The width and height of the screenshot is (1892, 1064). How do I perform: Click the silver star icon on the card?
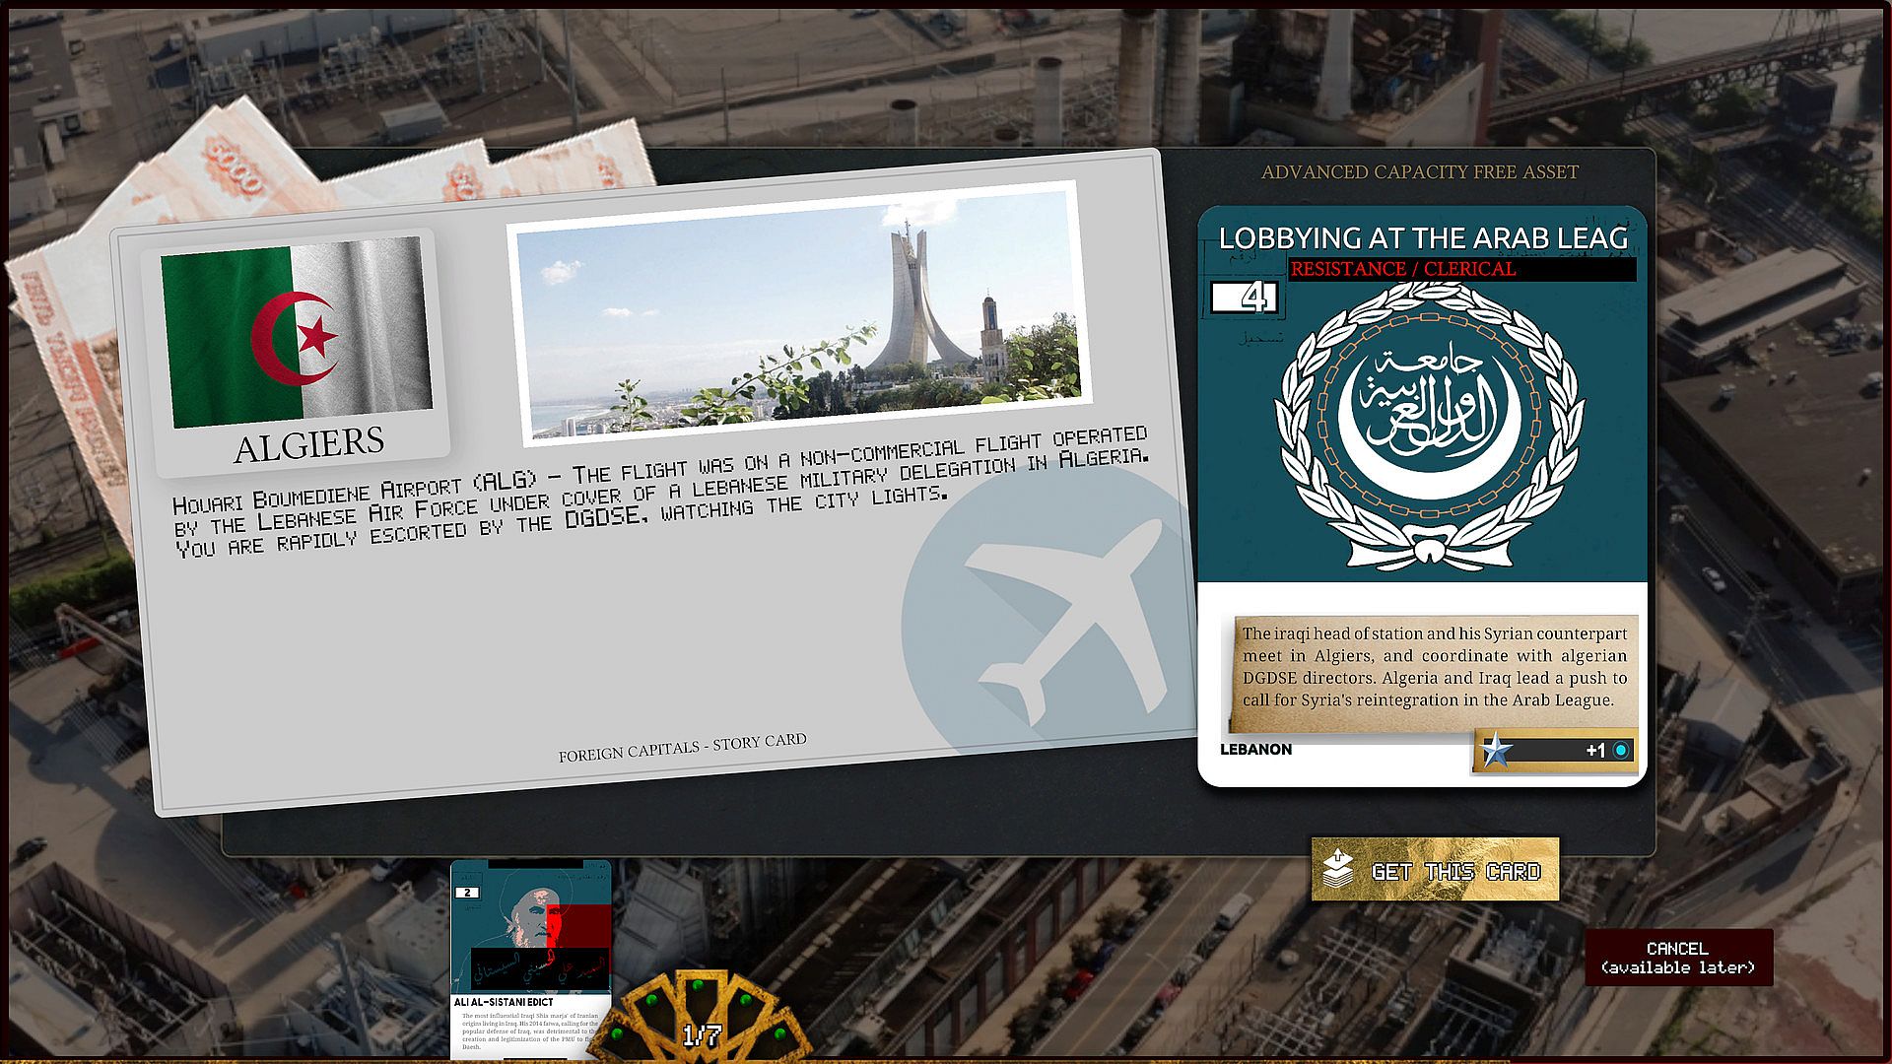1497,751
